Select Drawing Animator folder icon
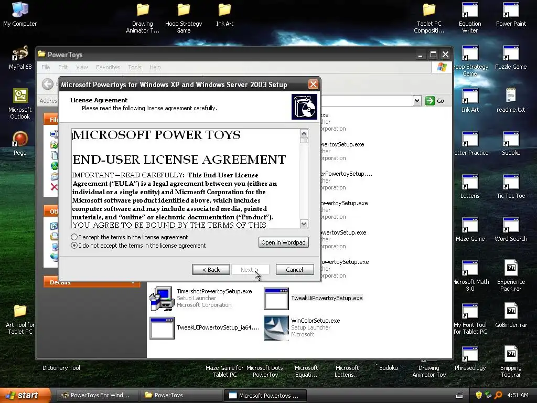This screenshot has width=537, height=403. point(143,9)
